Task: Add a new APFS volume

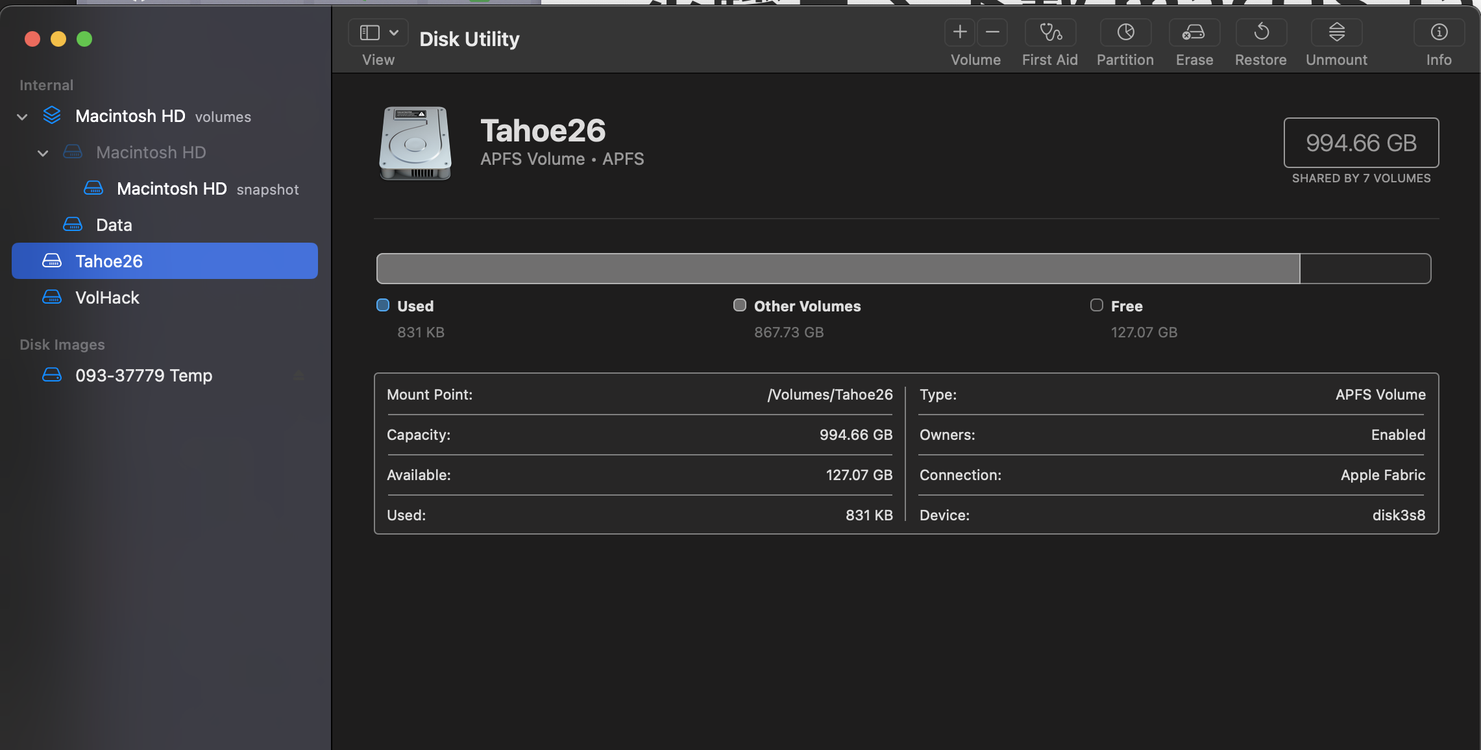Action: tap(960, 32)
